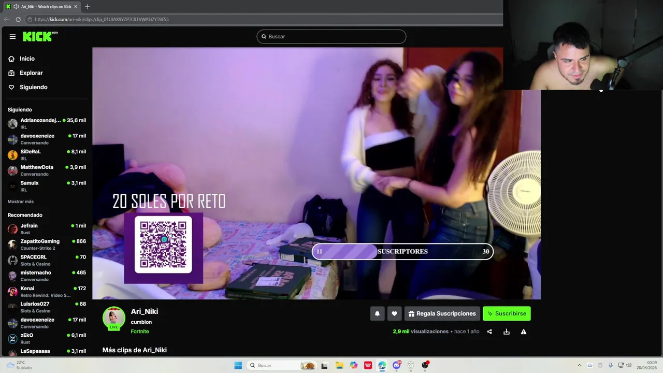The width and height of the screenshot is (663, 373).
Task: Close the Ari_Niki browser tab
Action: (x=76, y=7)
